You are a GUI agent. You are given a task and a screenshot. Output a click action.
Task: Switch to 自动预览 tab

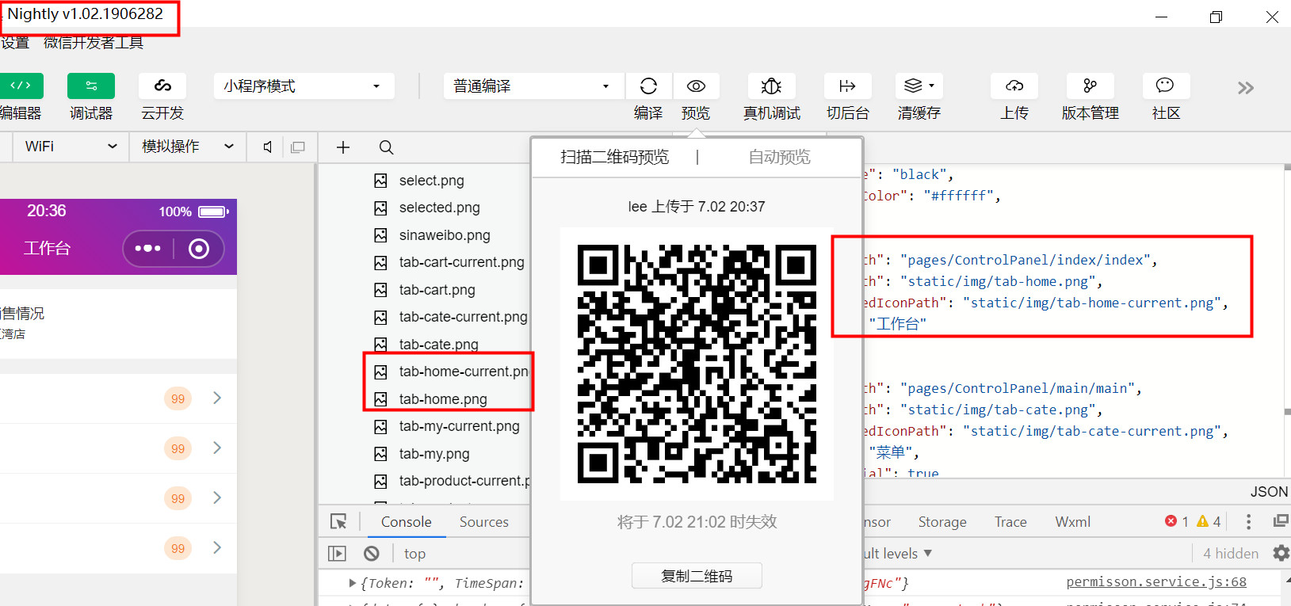click(780, 157)
